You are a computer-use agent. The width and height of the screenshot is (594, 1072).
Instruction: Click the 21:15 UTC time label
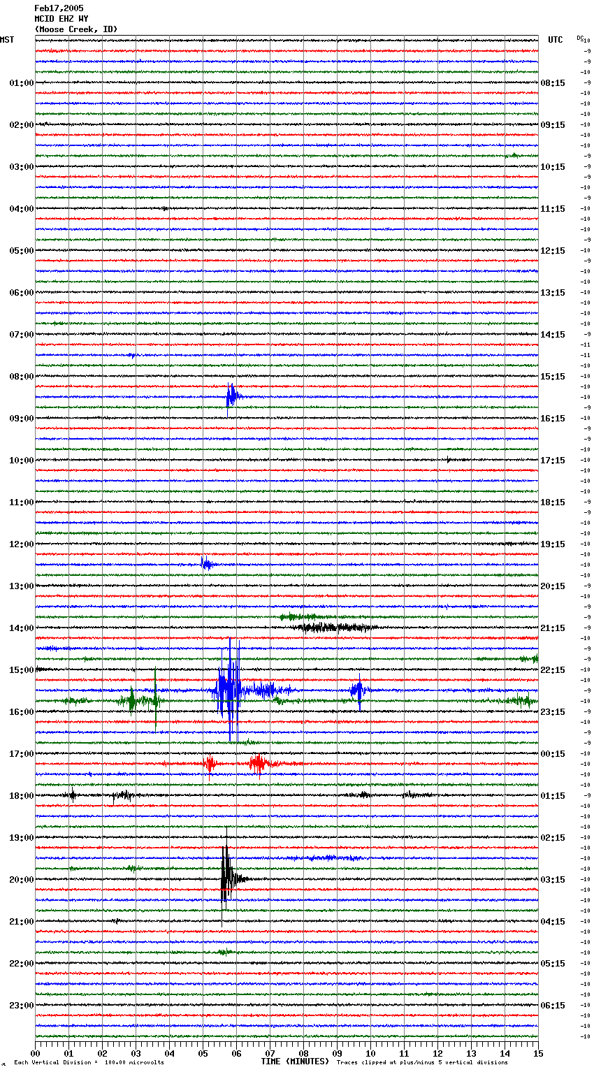(x=553, y=628)
